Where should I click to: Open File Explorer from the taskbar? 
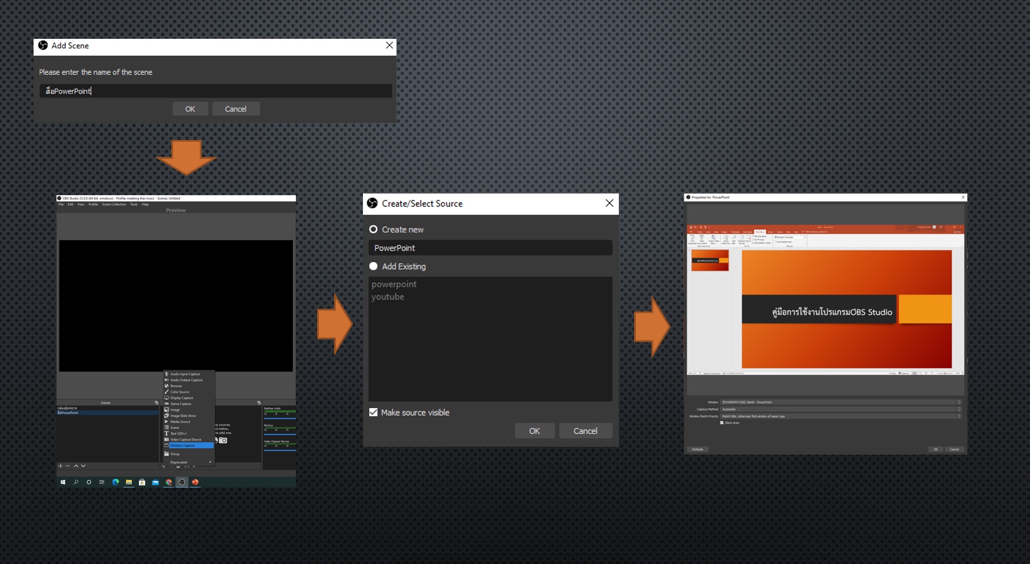(129, 482)
